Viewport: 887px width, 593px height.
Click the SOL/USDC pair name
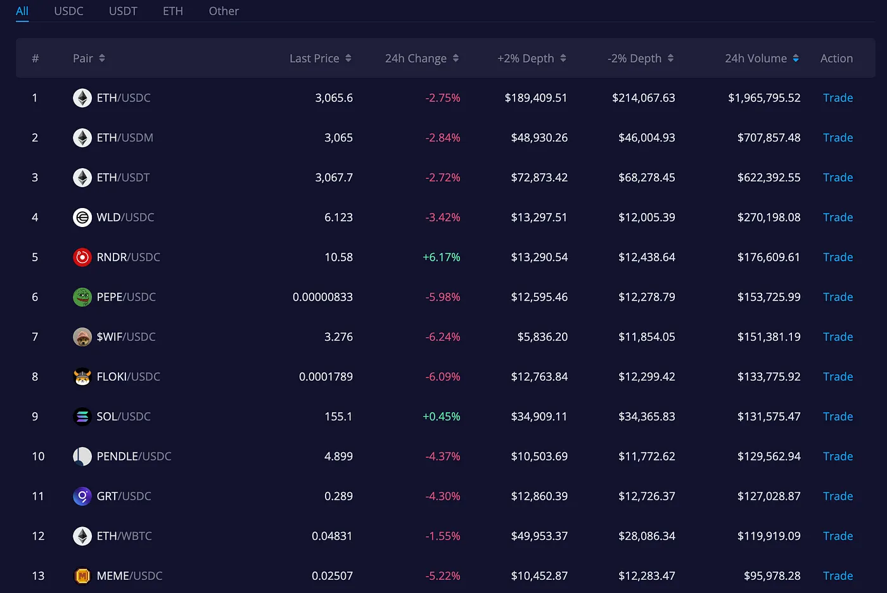124,417
